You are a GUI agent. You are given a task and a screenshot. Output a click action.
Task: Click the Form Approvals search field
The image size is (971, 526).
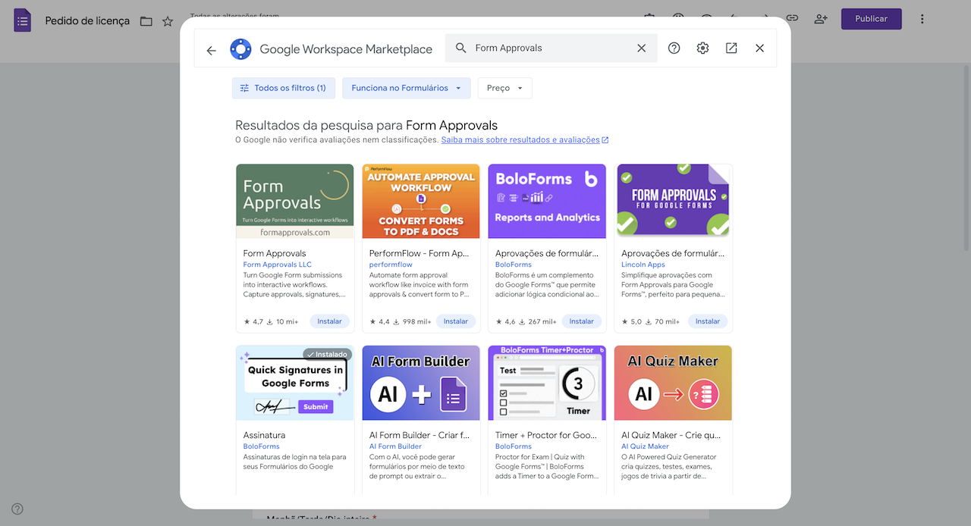click(x=550, y=49)
